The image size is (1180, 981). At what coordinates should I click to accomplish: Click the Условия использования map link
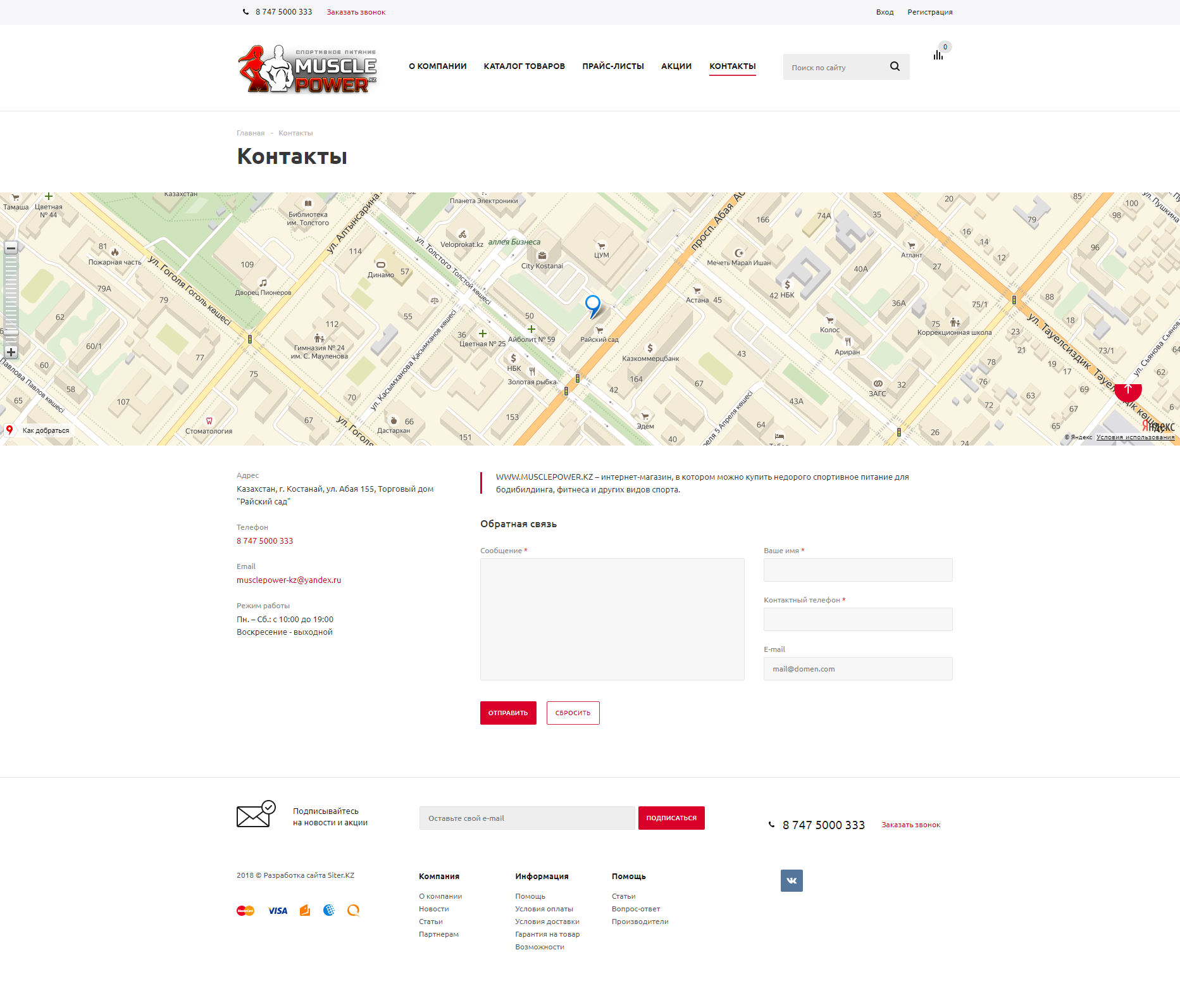1136,437
